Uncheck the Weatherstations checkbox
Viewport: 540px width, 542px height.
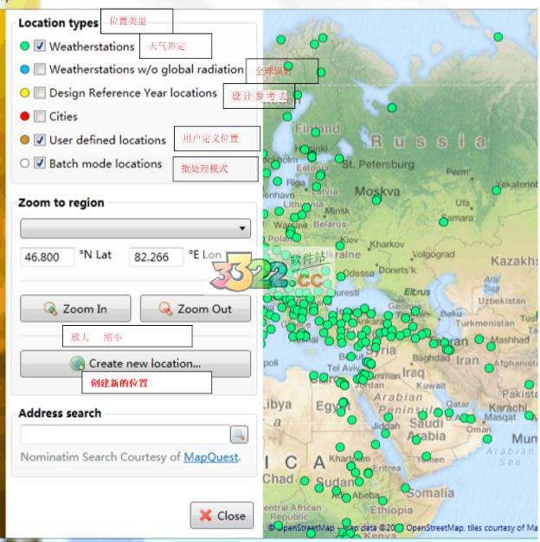coord(40,47)
